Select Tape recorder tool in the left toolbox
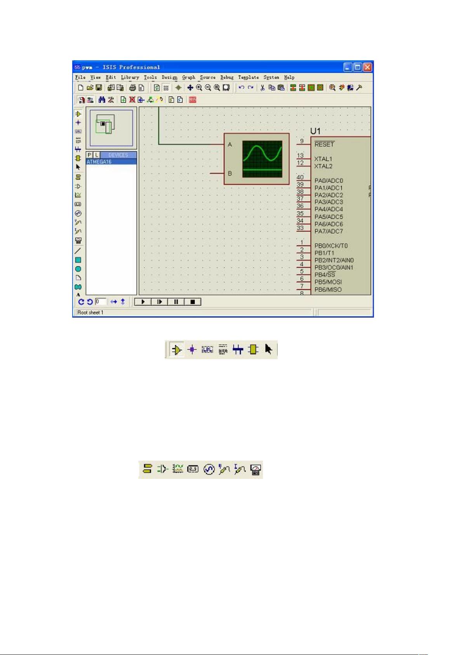The height and width of the screenshot is (655, 463). tap(78, 204)
